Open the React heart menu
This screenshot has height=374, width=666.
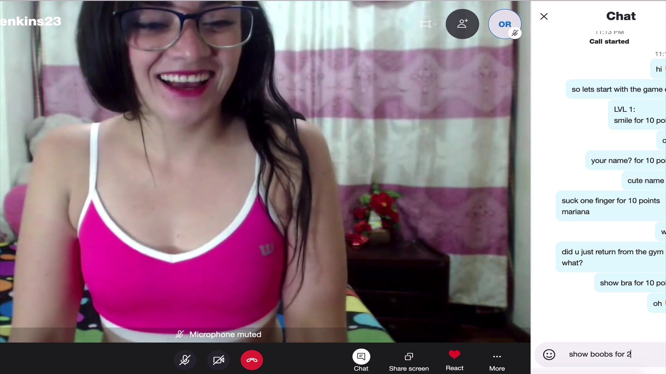pyautogui.click(x=454, y=355)
